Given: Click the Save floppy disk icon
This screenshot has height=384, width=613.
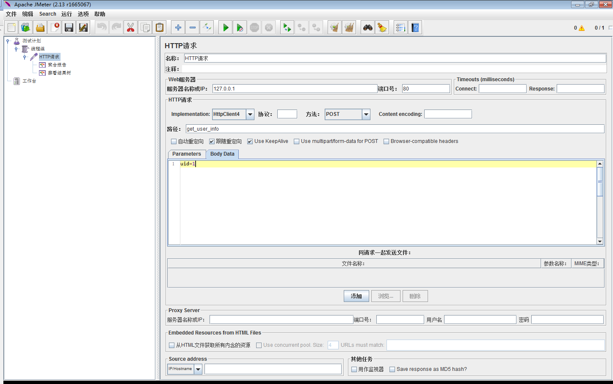Looking at the screenshot, I should 69,27.
